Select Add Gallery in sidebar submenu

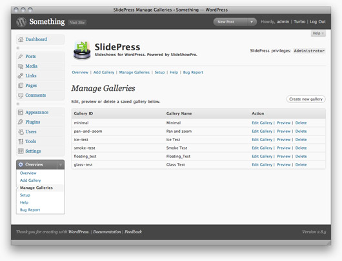[x=30, y=180]
